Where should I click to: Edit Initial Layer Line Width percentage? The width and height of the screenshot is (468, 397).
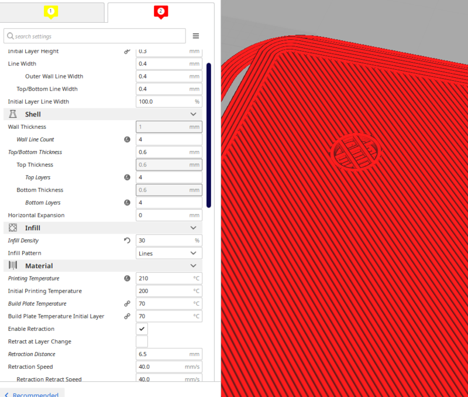(x=169, y=101)
